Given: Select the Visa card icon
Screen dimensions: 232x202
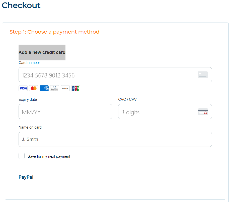Looking at the screenshot, I should pyautogui.click(x=23, y=88).
